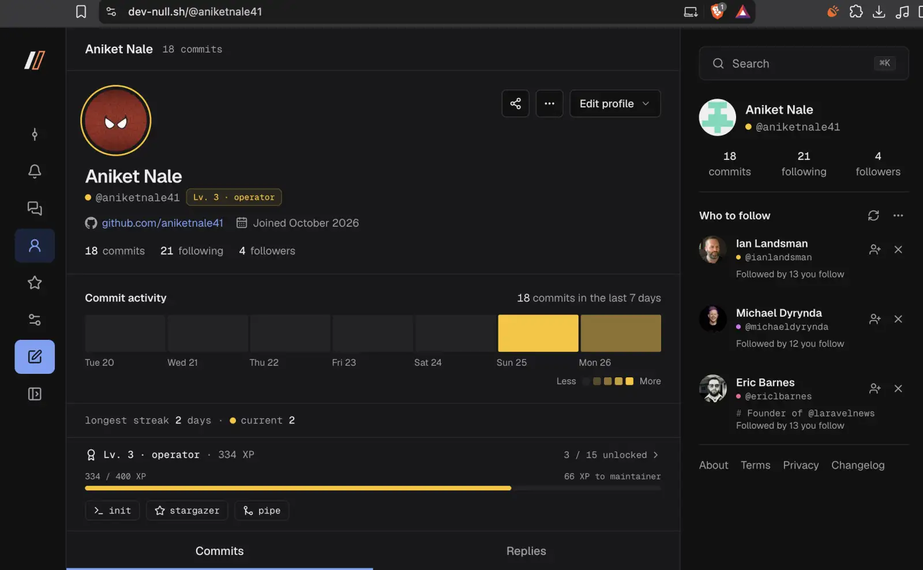This screenshot has height=570, width=923.
Task: Click the Sun 25 commit activity bar
Action: [538, 333]
